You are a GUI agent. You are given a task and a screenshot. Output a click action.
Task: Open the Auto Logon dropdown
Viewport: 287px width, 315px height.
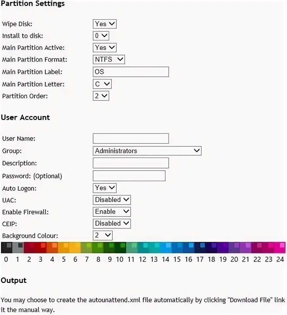(105, 188)
